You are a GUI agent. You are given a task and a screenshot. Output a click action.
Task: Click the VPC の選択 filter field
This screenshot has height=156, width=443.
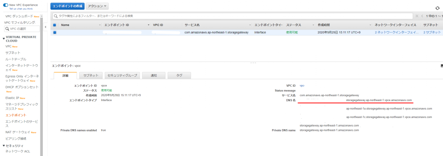click(x=22, y=29)
